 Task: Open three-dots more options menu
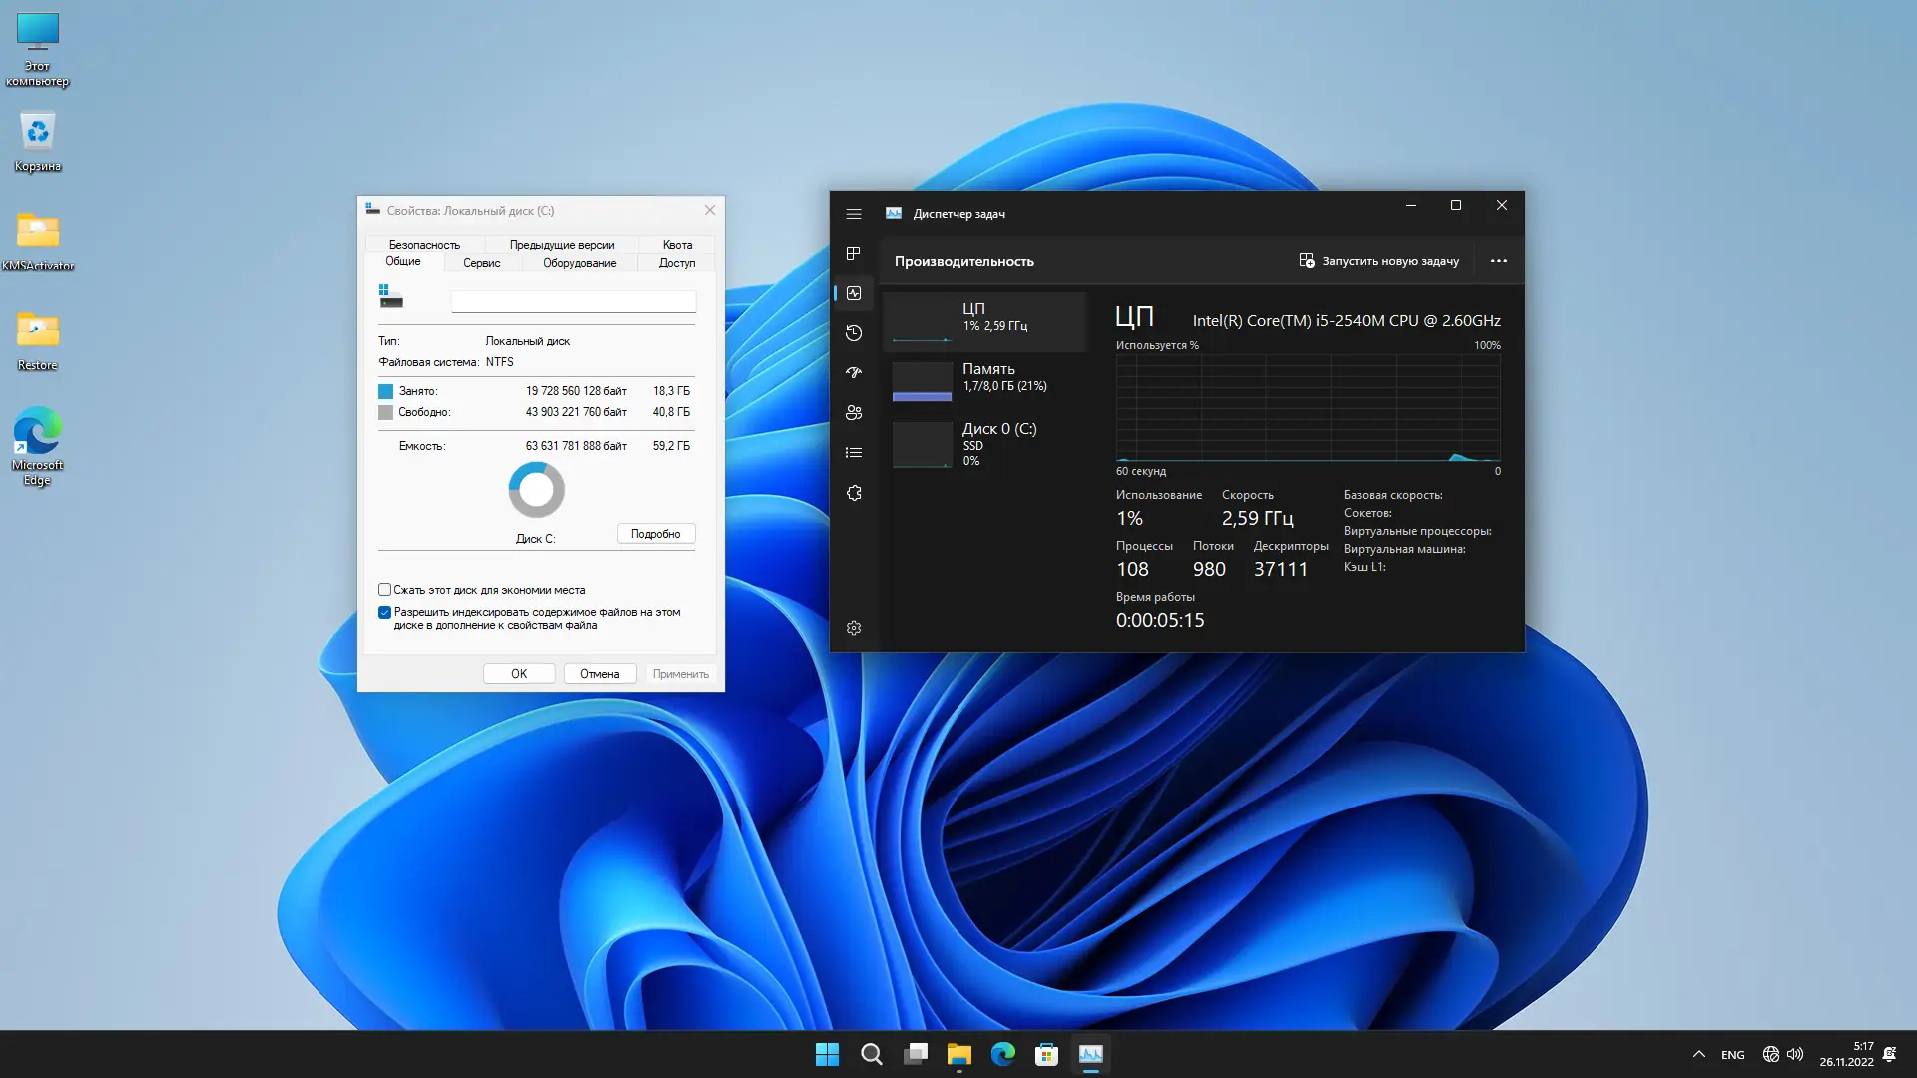coord(1498,261)
